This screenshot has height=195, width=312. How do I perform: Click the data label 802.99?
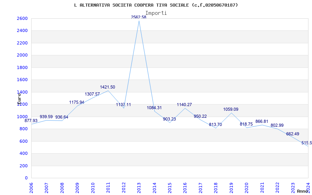point(277,126)
